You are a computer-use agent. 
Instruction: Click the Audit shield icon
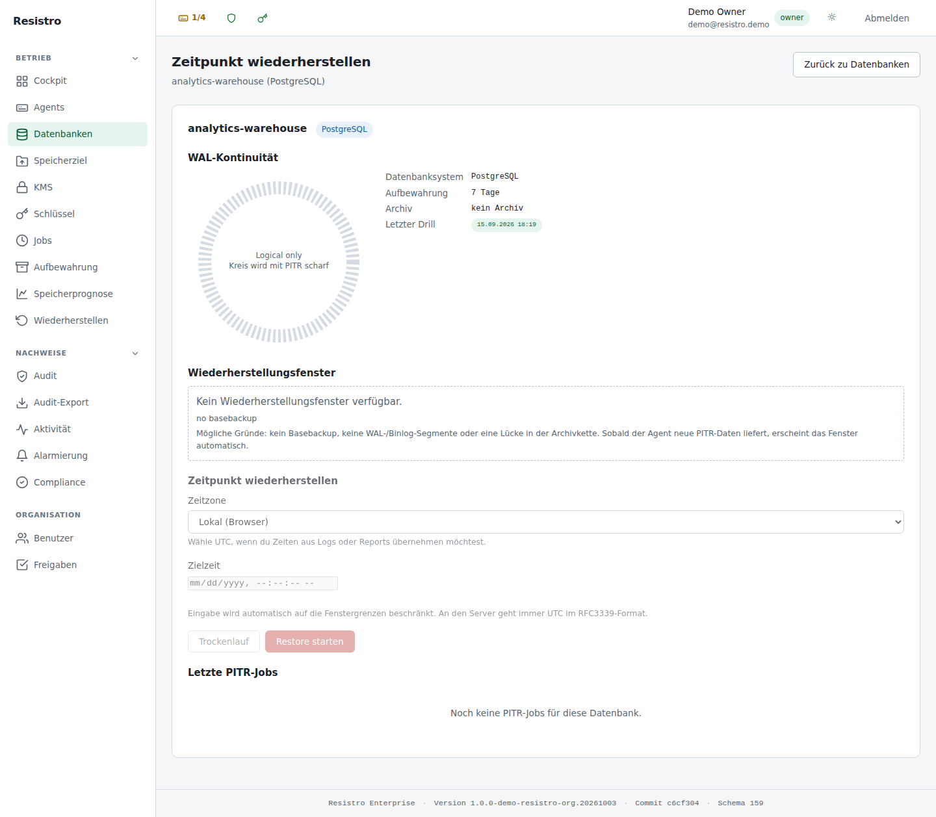click(x=22, y=376)
